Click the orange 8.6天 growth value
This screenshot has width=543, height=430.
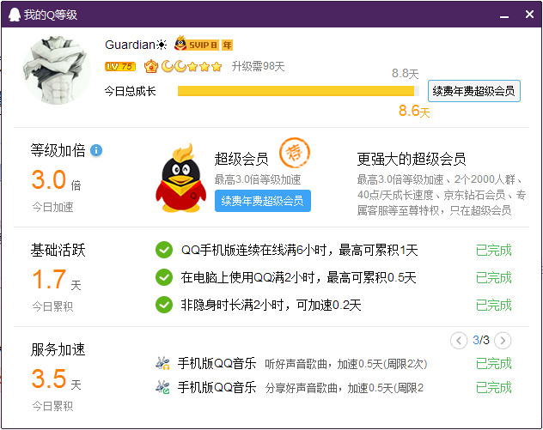414,111
